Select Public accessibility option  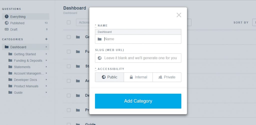[x=109, y=77]
